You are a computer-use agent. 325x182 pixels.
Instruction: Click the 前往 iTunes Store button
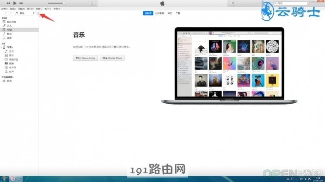(x=85, y=58)
